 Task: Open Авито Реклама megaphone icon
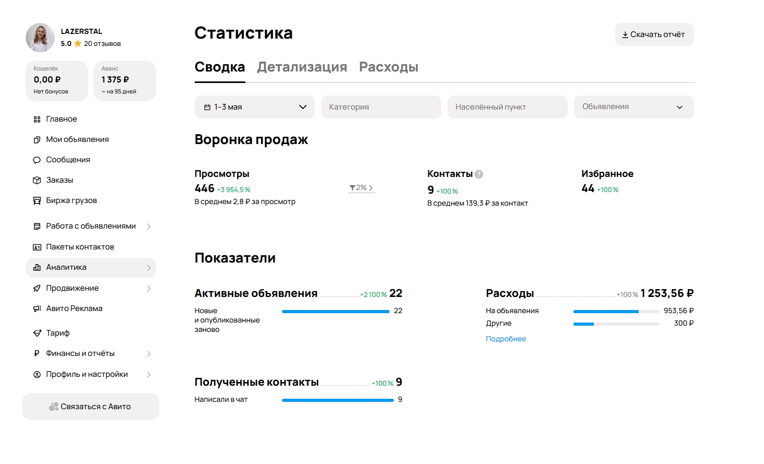(37, 309)
